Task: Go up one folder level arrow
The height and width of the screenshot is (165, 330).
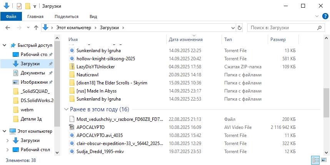Action: pyautogui.click(x=36, y=28)
